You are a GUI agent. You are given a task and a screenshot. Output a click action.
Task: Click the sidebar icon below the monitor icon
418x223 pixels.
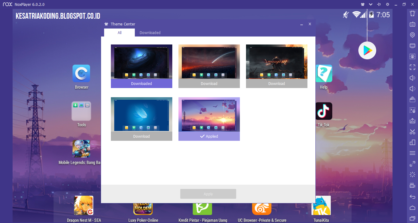412,56
